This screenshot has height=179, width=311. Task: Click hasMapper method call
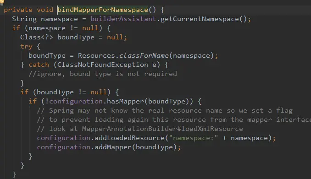[125, 101]
